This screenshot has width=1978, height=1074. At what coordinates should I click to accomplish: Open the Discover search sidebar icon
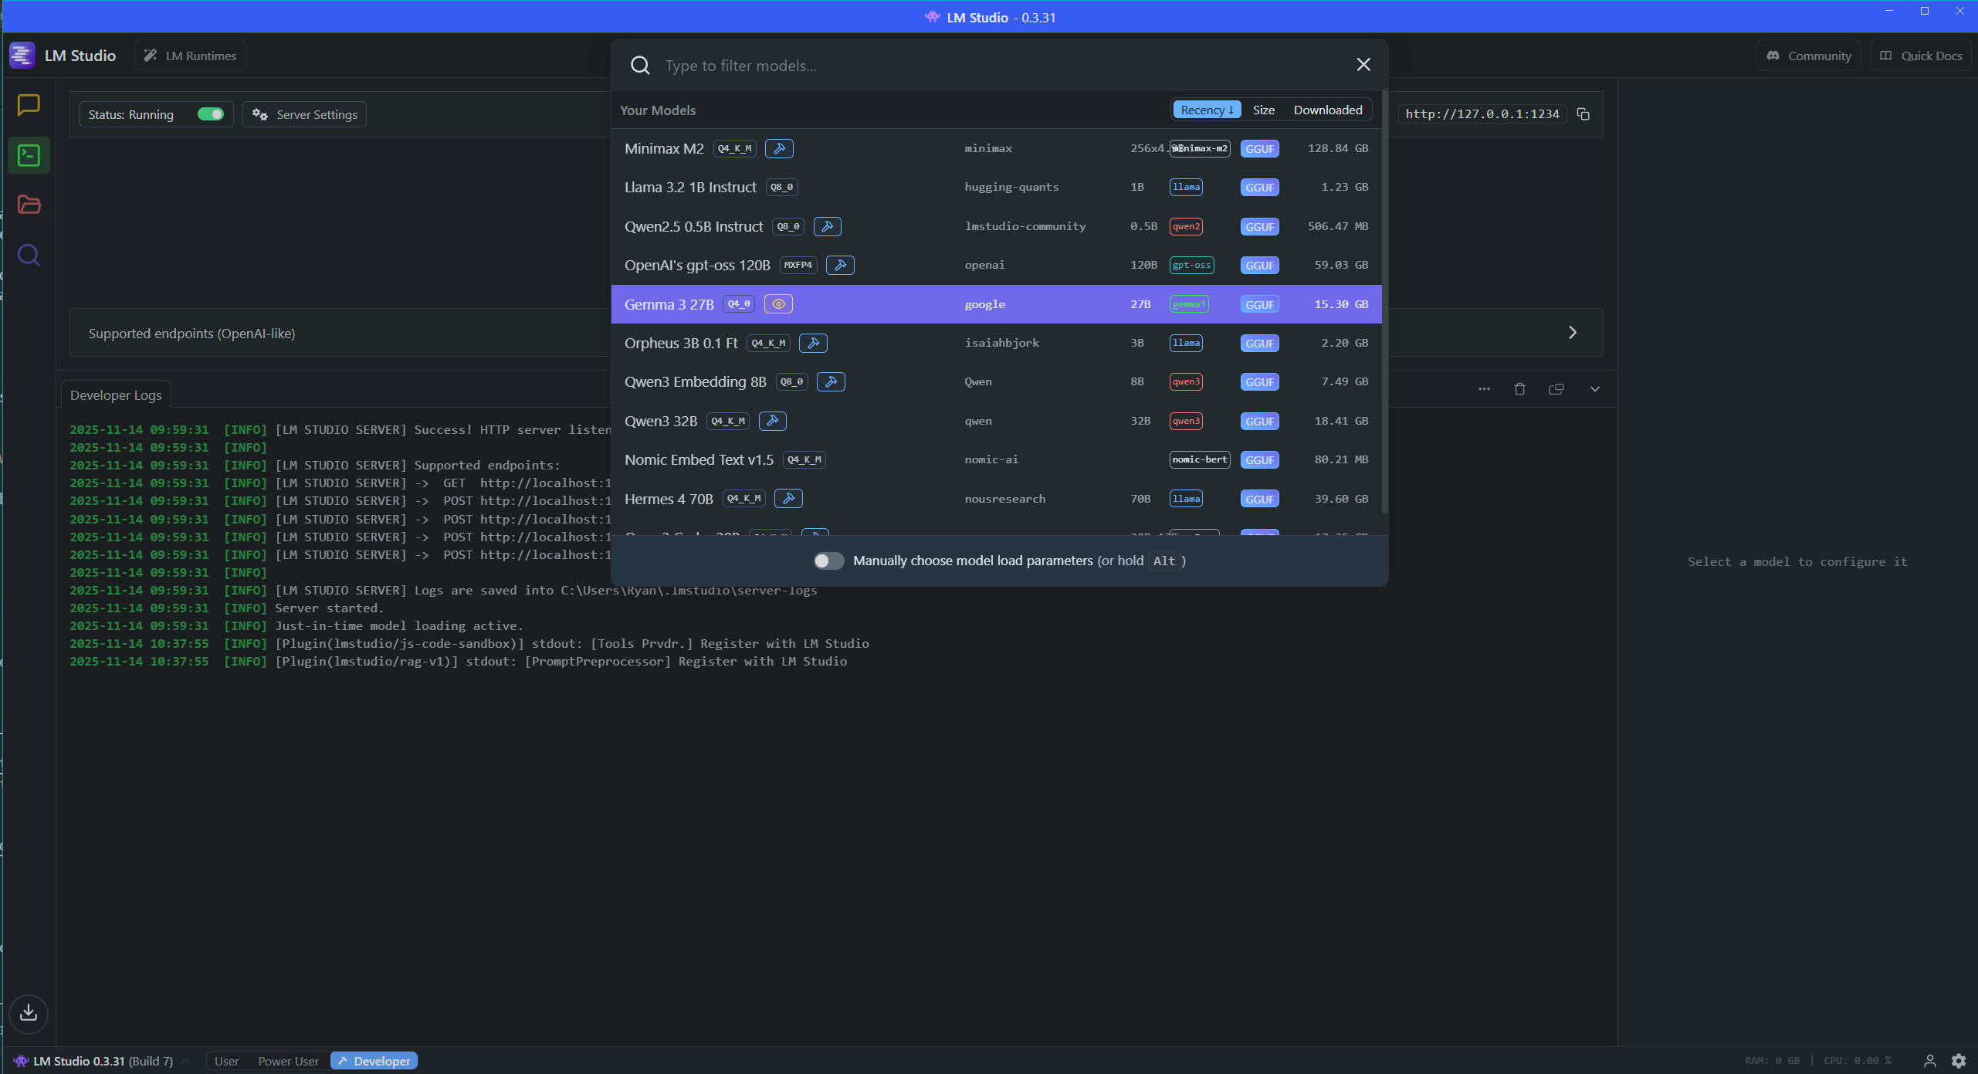click(x=29, y=255)
